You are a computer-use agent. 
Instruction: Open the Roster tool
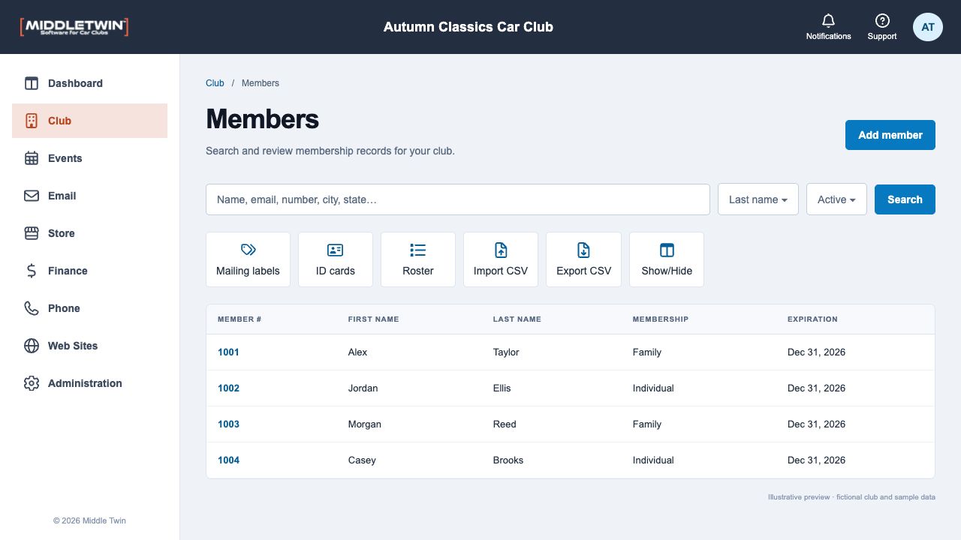point(418,259)
